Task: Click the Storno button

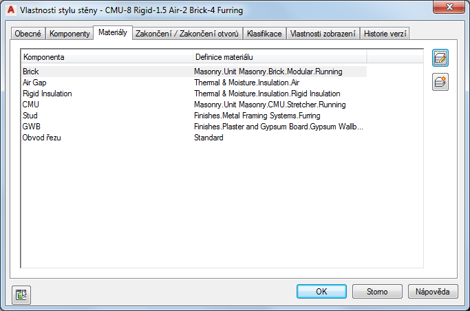Action: pyautogui.click(x=378, y=292)
